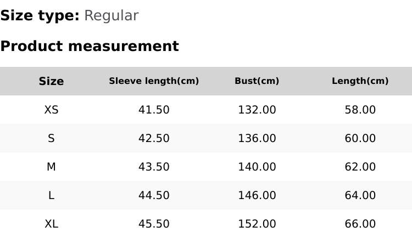Choose the XL size row label

51,224
